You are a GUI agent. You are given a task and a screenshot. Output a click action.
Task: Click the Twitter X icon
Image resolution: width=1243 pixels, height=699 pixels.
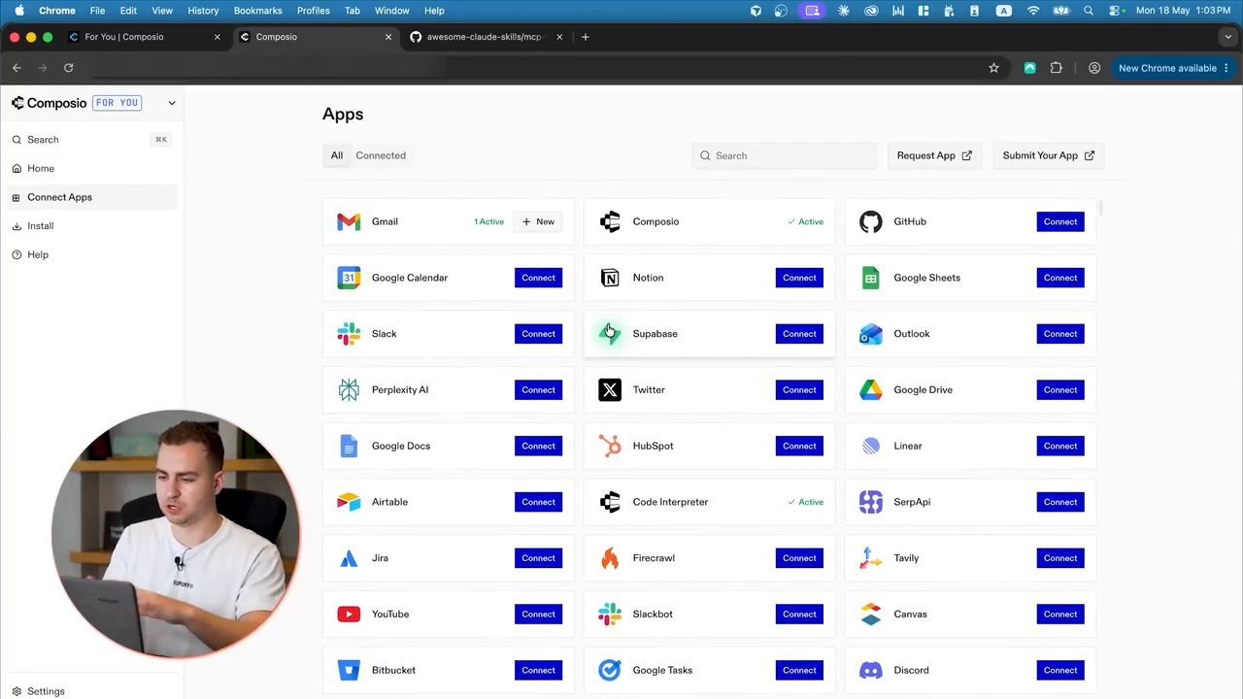tap(610, 390)
